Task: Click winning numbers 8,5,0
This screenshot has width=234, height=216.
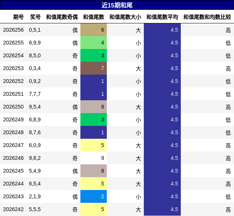Action: [x=35, y=55]
